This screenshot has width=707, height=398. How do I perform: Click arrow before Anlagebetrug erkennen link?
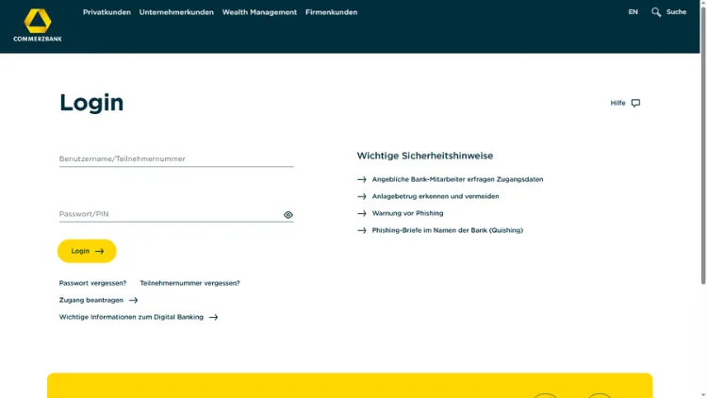pyautogui.click(x=362, y=196)
